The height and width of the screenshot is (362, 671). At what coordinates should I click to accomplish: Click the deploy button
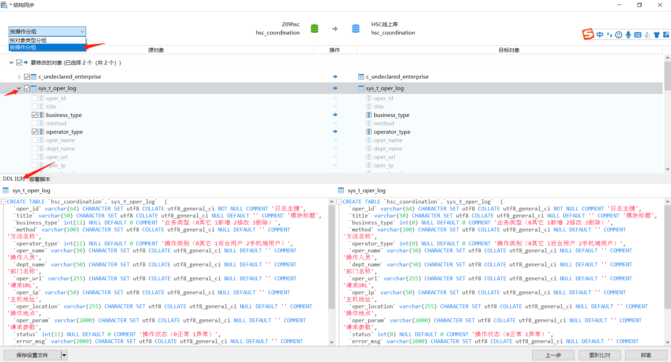(646, 355)
